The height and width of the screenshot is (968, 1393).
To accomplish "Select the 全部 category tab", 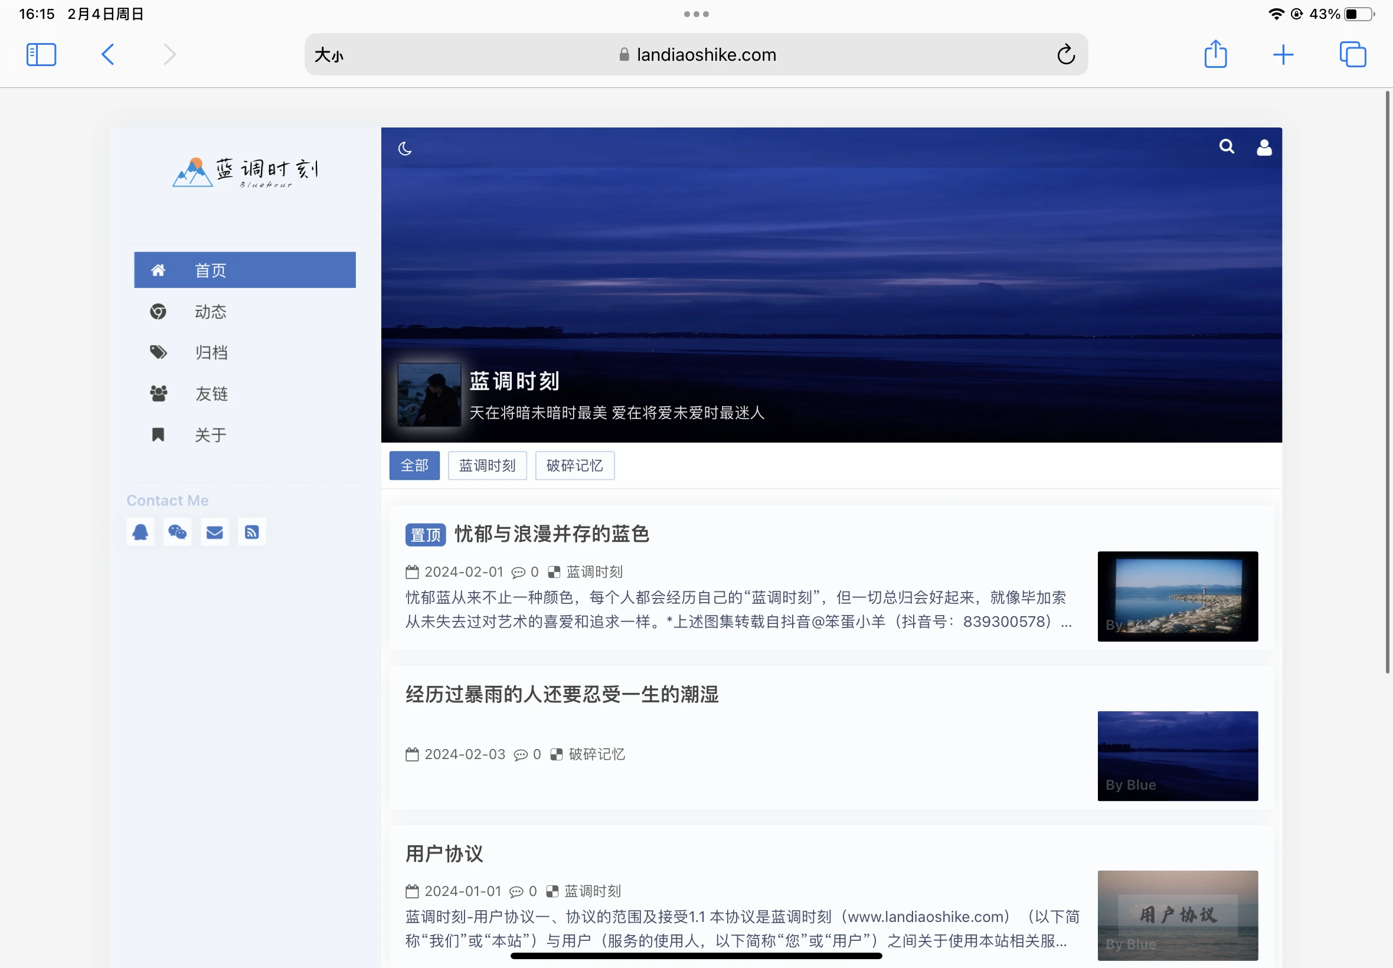I will [x=414, y=465].
